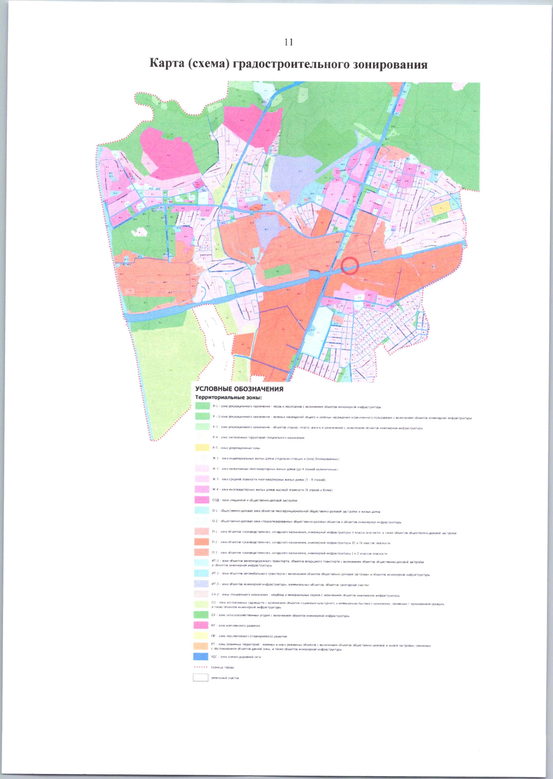Image resolution: width=553 pixels, height=779 pixels.
Task: Click the red dotted 'граница города' legend symbol
Action: pos(201,667)
